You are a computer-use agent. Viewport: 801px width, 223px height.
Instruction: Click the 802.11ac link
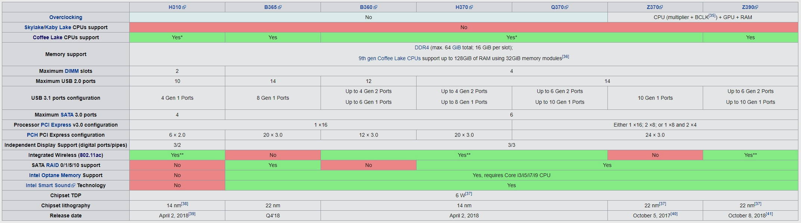91,155
